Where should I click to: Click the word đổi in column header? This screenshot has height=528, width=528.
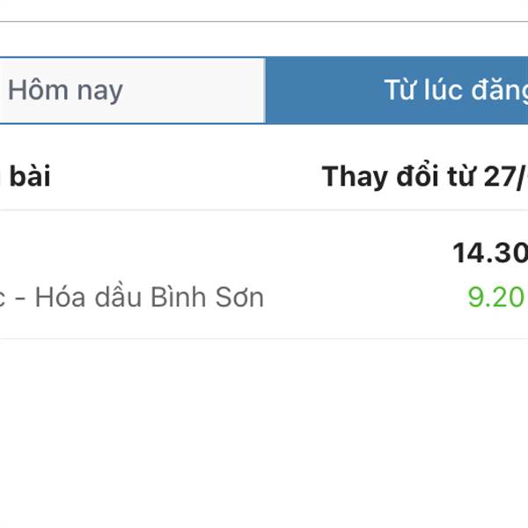417,175
